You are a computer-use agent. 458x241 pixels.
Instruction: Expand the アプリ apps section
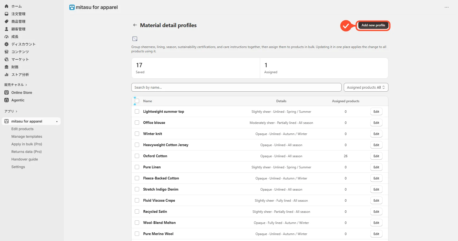coord(11,111)
